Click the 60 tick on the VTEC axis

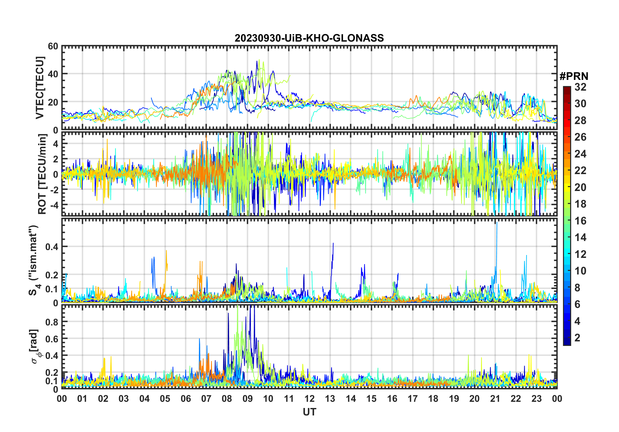[53, 46]
